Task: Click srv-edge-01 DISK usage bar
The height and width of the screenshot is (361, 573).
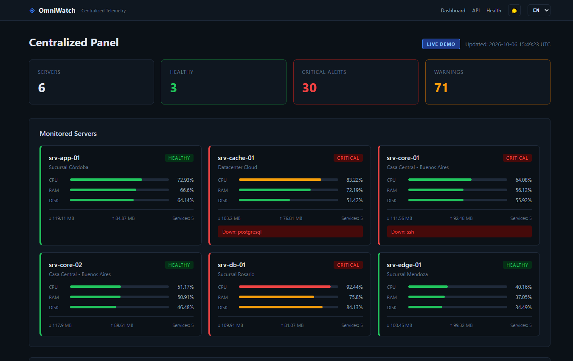Action: click(458, 307)
